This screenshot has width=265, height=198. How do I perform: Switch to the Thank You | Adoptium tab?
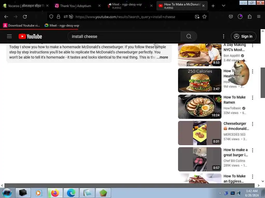(x=76, y=6)
